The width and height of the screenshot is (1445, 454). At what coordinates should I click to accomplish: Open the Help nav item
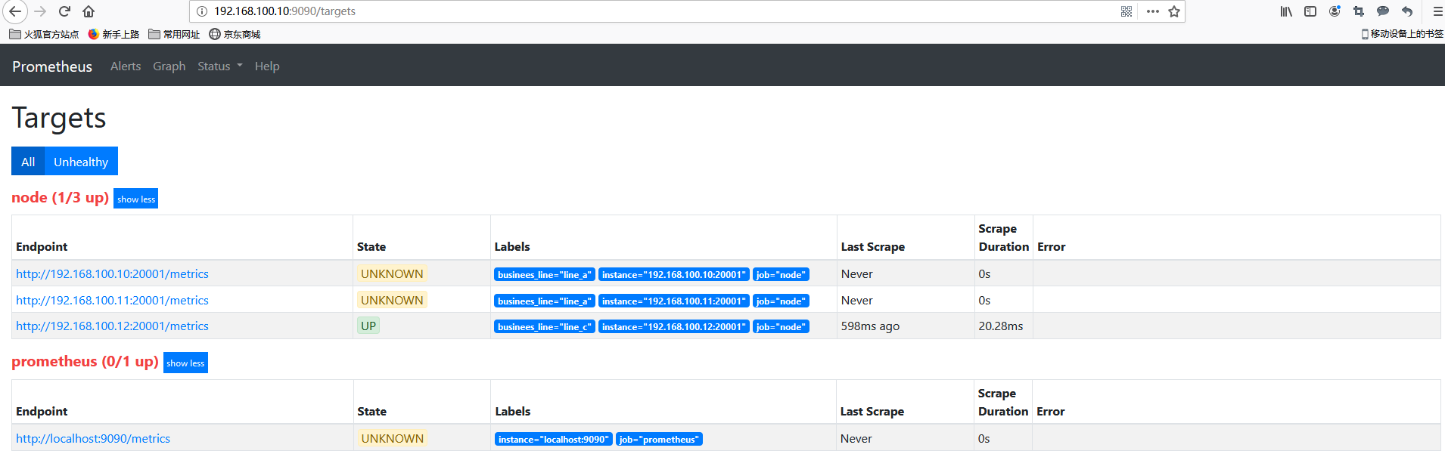pyautogui.click(x=267, y=66)
